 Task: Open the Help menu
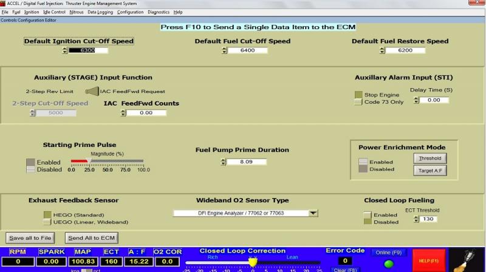178,12
